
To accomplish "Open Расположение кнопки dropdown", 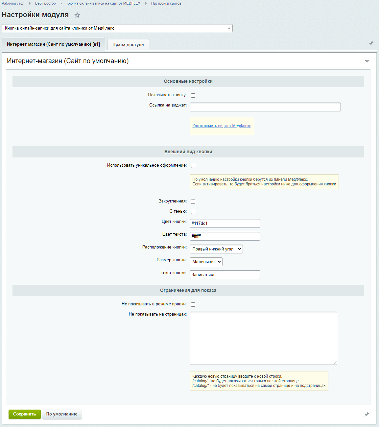I will click(216, 249).
